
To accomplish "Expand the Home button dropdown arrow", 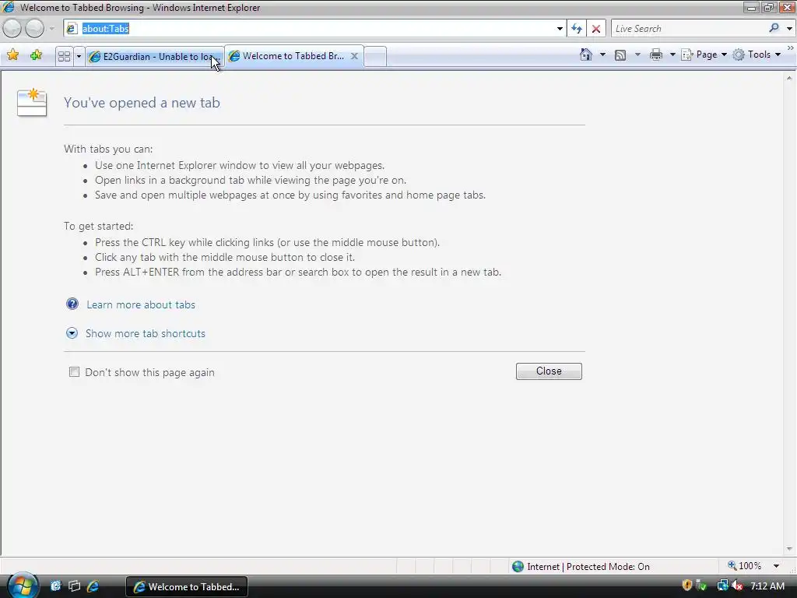I will click(x=603, y=55).
